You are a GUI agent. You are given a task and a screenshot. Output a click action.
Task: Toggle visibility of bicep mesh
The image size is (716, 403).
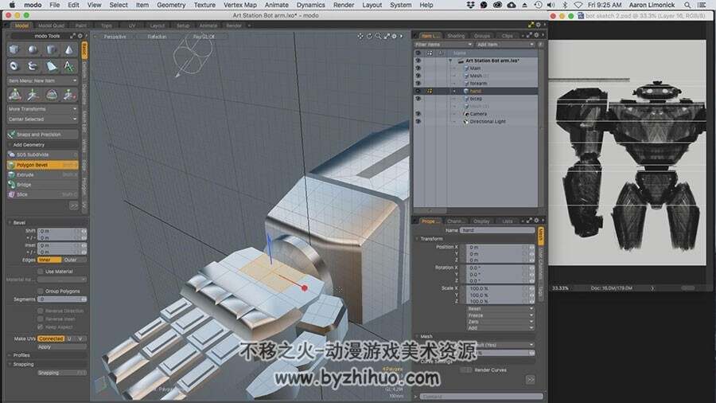[x=418, y=99]
